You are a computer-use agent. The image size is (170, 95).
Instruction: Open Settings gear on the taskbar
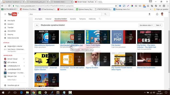(46, 93)
